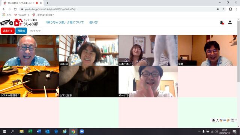
Task: Expand the hidden system tray icons
Action: [x=199, y=132]
